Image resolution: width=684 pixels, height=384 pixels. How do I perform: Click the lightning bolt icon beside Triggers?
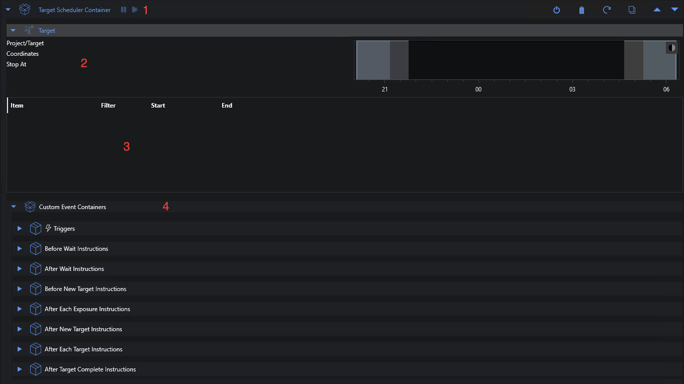(x=48, y=228)
